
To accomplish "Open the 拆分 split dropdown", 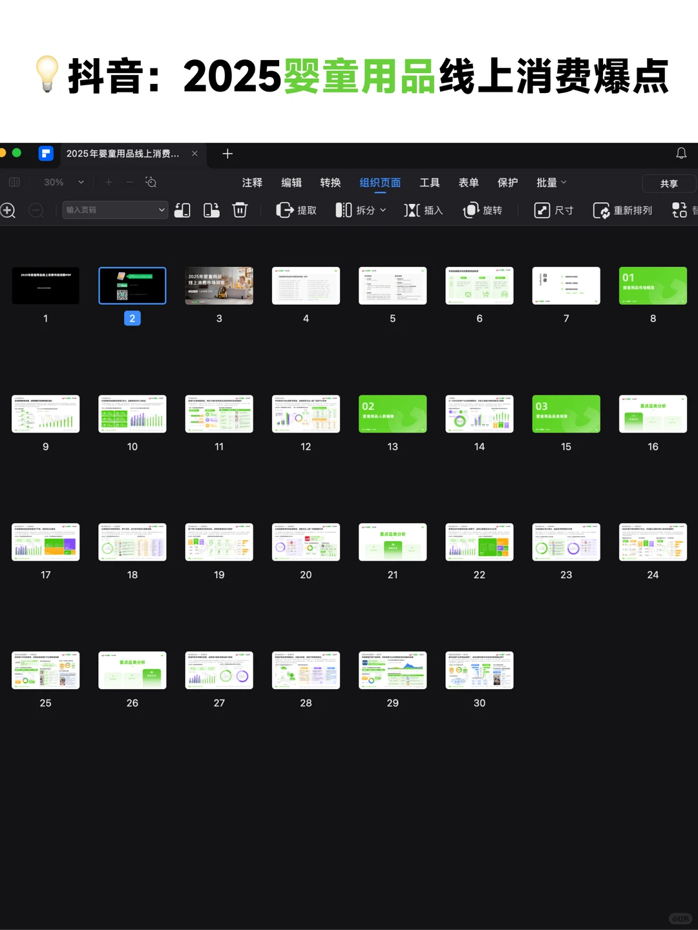I will click(361, 210).
